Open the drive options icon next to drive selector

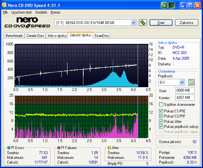[143, 23]
